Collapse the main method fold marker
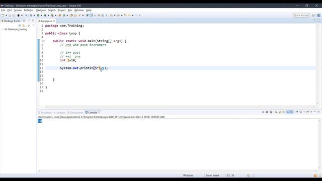 pyautogui.click(x=44, y=41)
